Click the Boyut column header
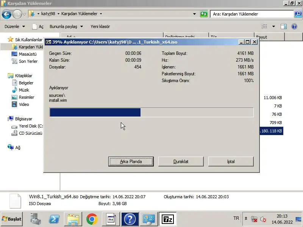 269,37
